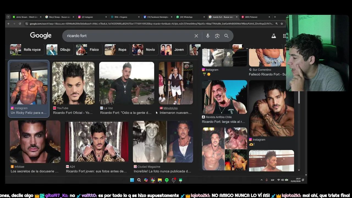Open the Ricardo Fort Oficial YouTube image
The image size is (352, 198).
(x=73, y=83)
